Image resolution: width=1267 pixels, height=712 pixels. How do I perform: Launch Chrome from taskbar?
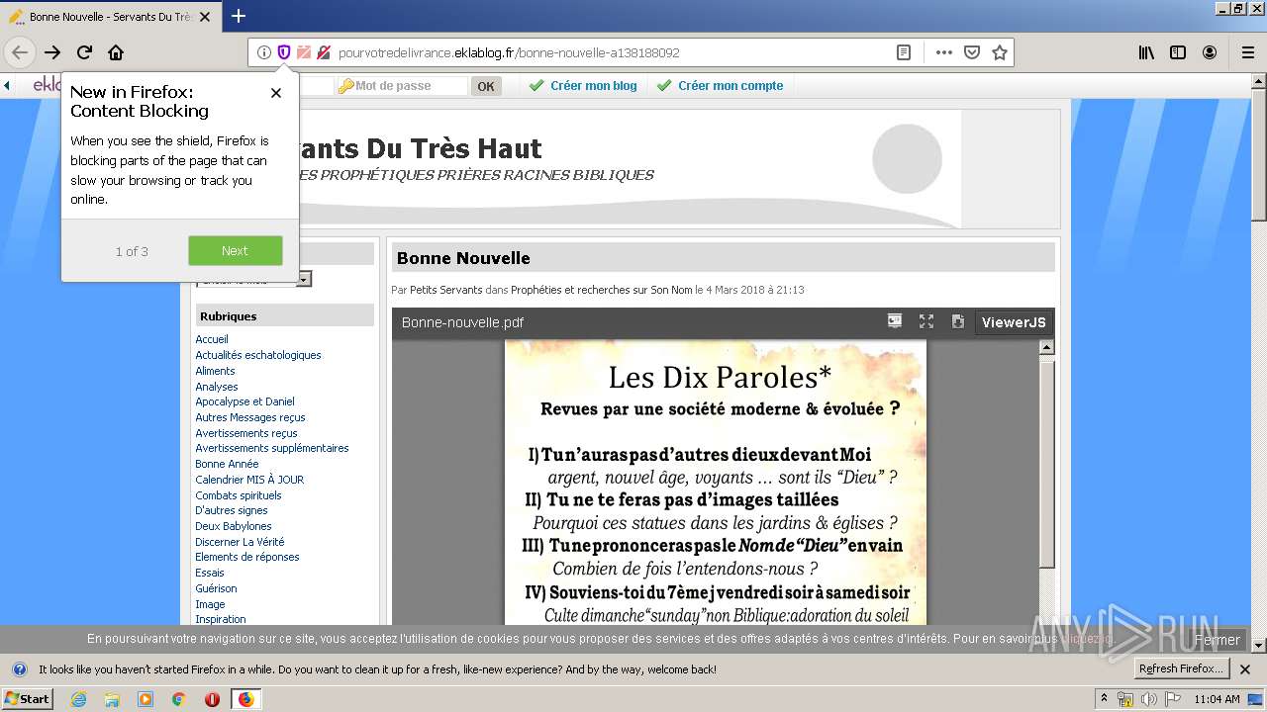[178, 699]
